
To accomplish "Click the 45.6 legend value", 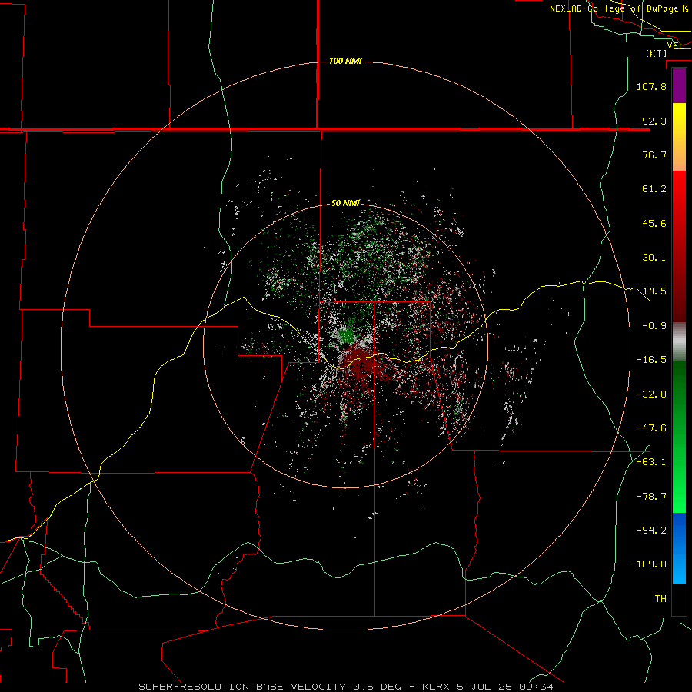I will [654, 223].
